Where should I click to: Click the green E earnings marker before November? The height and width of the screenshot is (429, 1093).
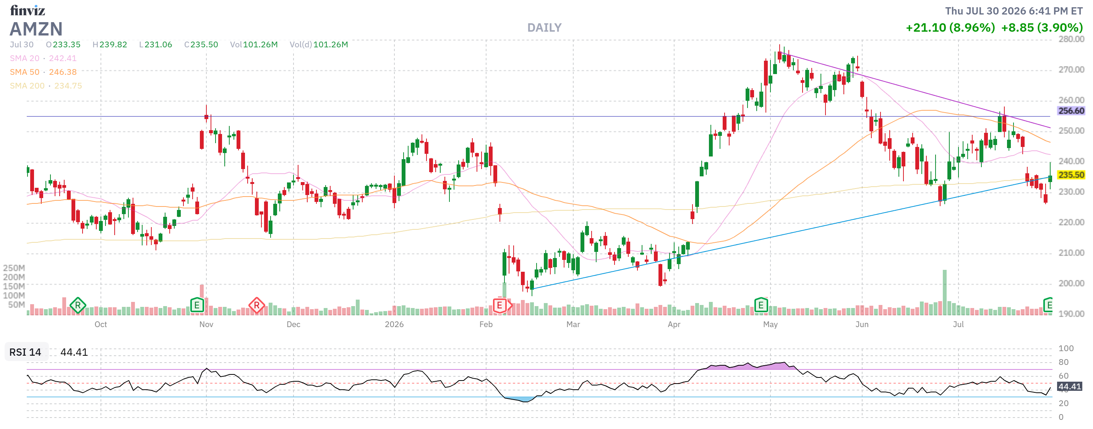(x=197, y=305)
